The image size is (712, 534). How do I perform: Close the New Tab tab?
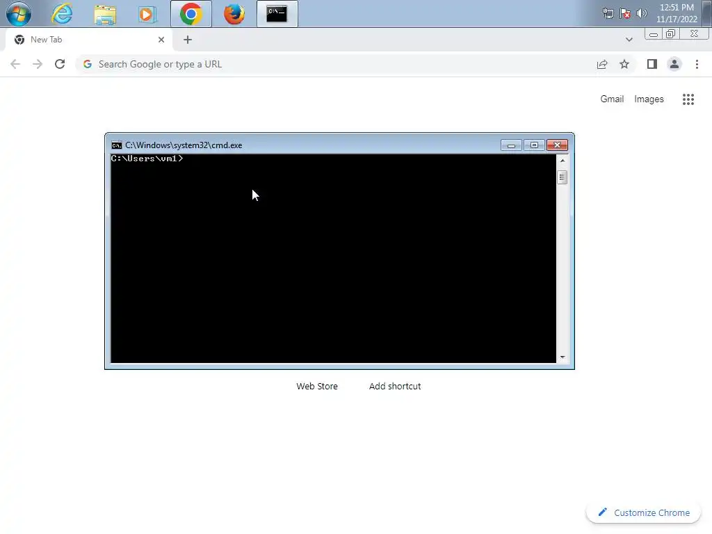click(x=161, y=40)
